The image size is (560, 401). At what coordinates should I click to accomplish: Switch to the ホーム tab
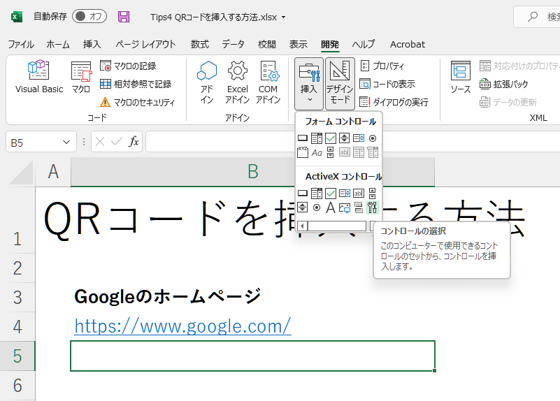(58, 44)
